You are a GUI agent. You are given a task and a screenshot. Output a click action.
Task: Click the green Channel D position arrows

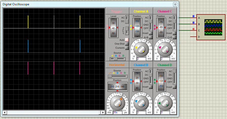155,81
